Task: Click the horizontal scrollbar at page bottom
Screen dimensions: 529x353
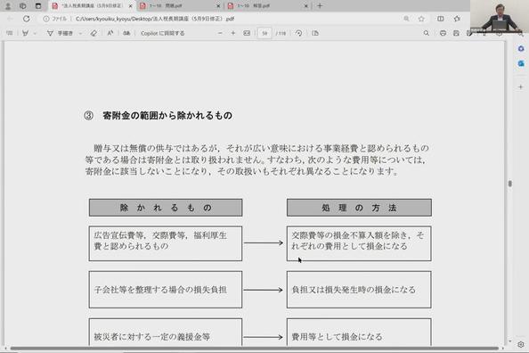Action: click(x=255, y=348)
